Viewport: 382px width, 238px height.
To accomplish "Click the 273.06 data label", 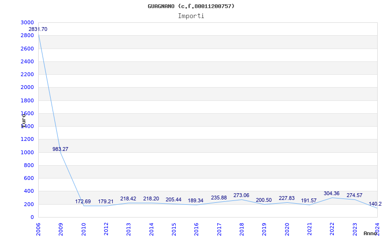I will point(241,195).
